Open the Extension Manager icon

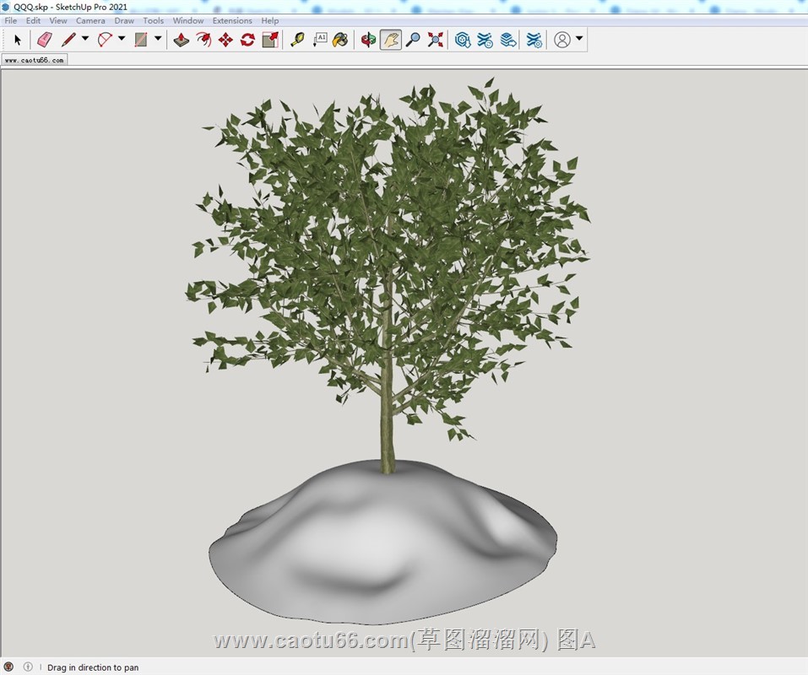coord(534,40)
